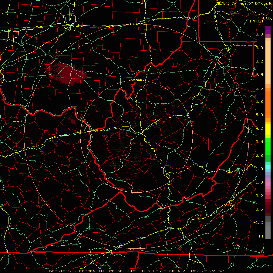Pick the cyan segment of color scale
The image size is (273, 273).
[x=268, y=167]
